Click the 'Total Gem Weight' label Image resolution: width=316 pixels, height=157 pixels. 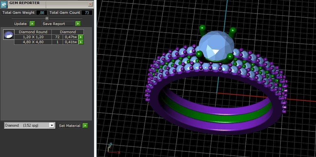coord(18,13)
